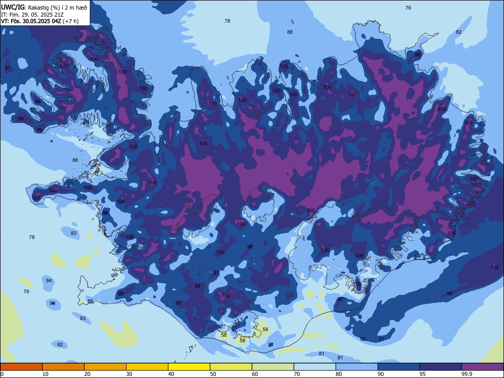This screenshot has height=378, width=504.
Task: Click the purple above-99.9 legend swatch
Action: point(482,367)
